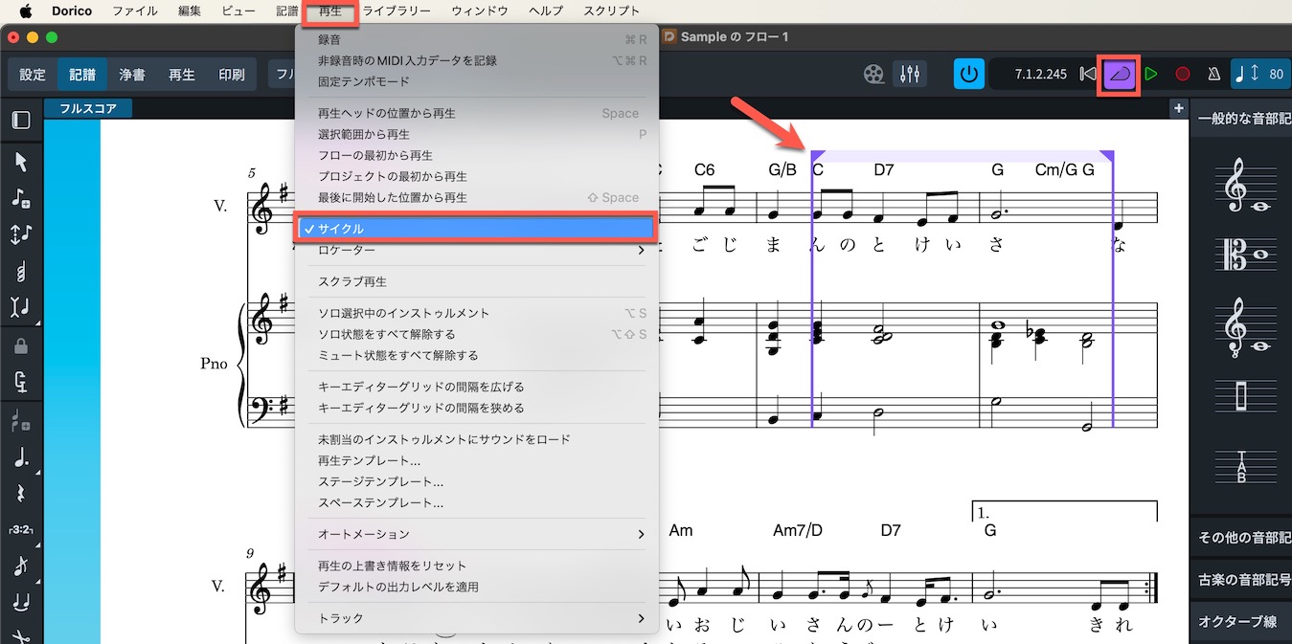Open the ビュー menu

click(238, 11)
